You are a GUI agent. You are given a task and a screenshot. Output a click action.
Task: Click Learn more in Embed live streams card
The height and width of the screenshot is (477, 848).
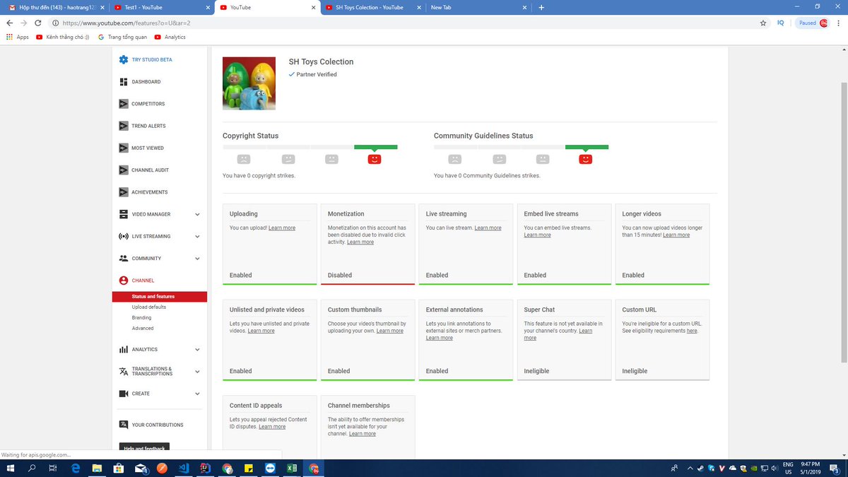click(x=537, y=235)
